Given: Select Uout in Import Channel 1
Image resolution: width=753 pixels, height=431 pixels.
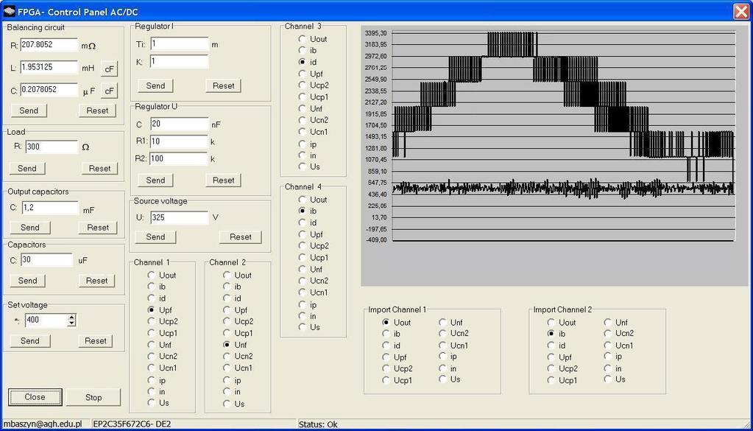Looking at the screenshot, I should (x=396, y=323).
